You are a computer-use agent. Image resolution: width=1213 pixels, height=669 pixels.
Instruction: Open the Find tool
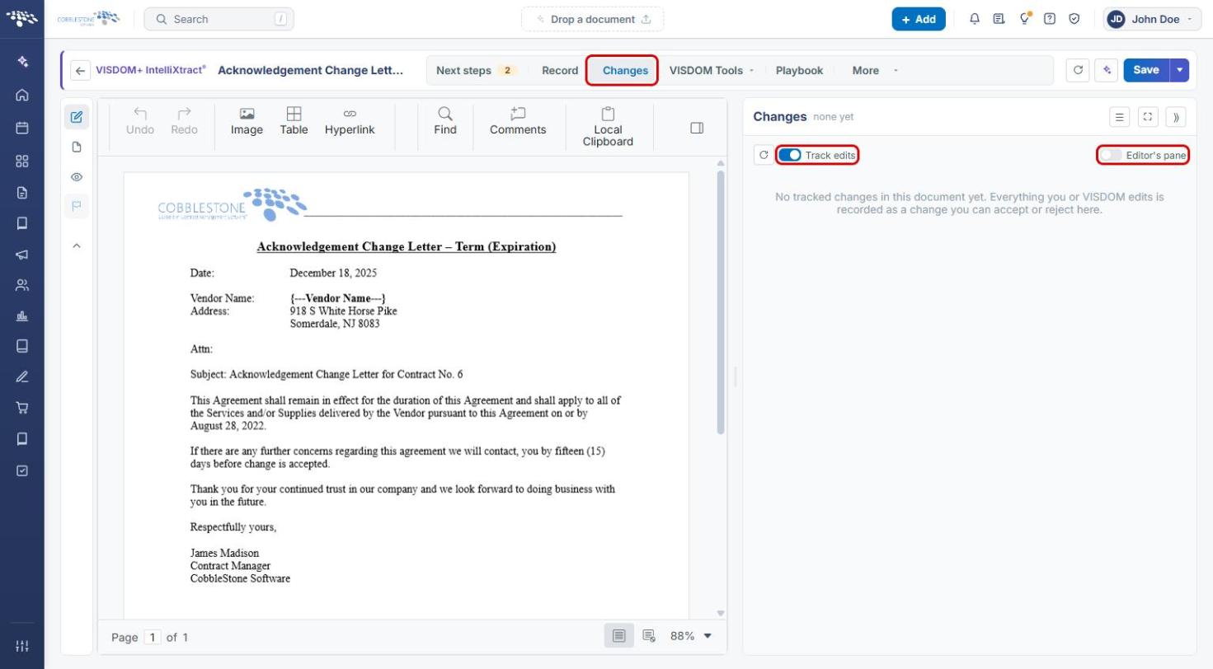coord(445,121)
